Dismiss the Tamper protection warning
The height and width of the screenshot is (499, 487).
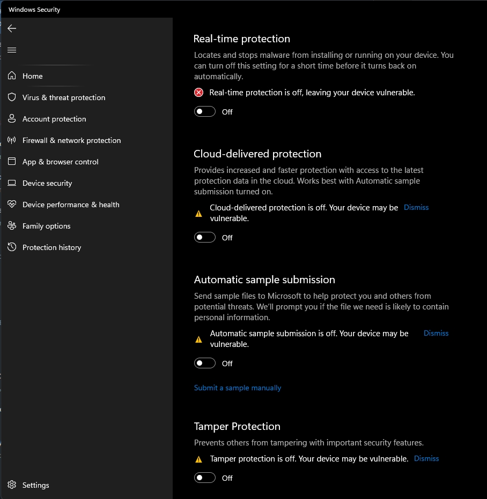coord(426,458)
